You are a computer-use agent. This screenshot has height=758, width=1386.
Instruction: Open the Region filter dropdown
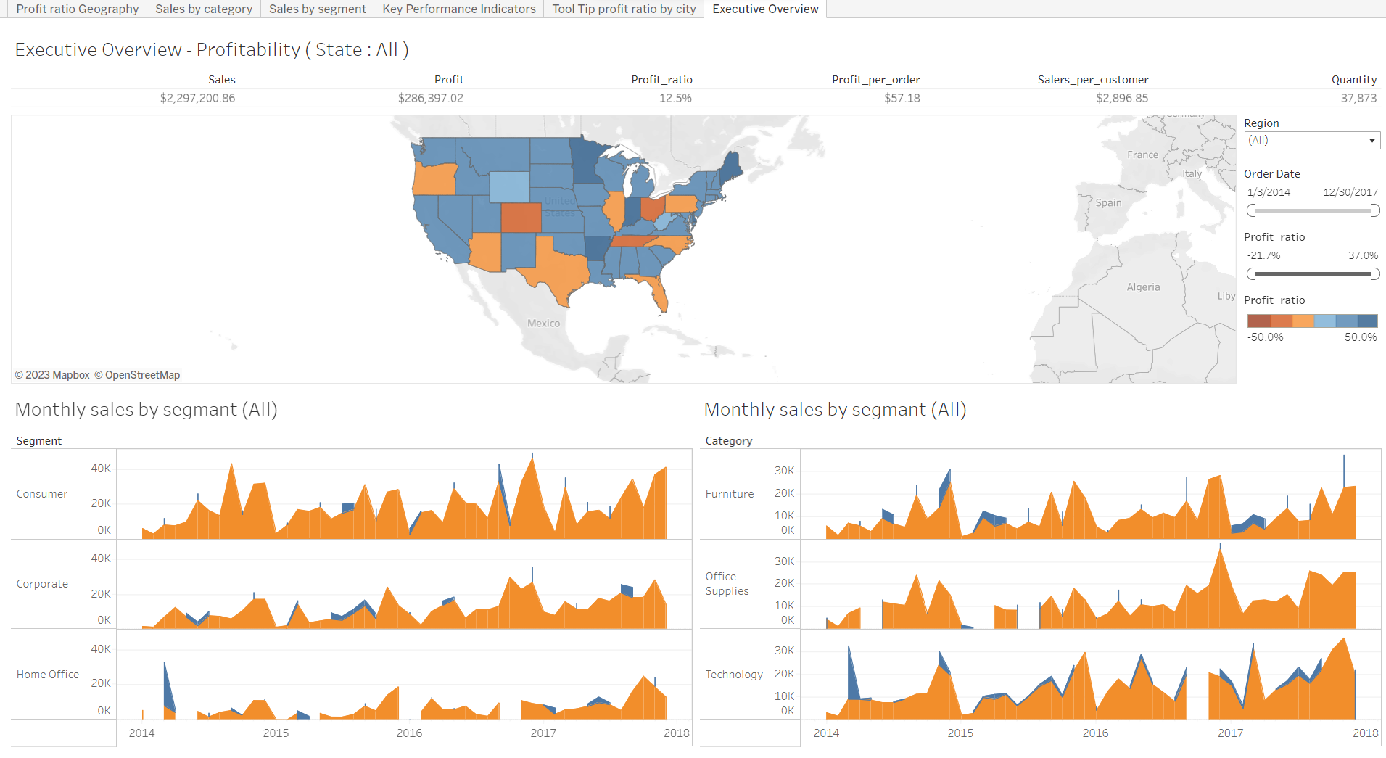pos(1311,141)
